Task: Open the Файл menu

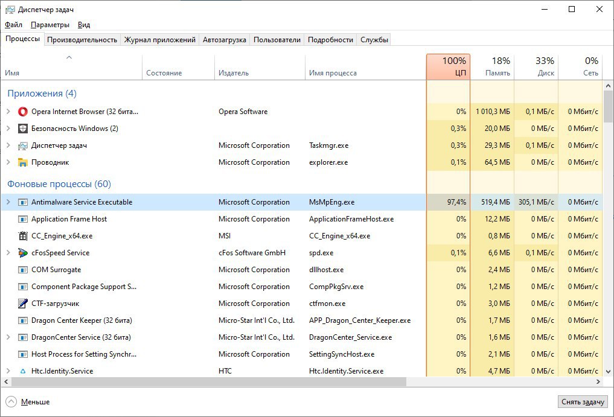Action: (13, 25)
